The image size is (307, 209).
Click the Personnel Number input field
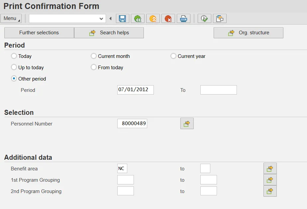coord(132,123)
